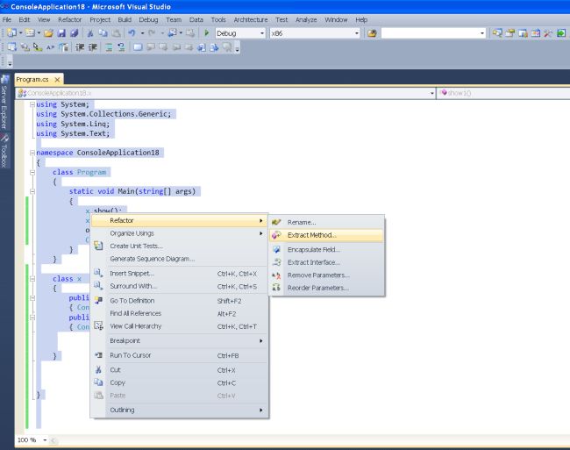This screenshot has height=450, width=570.
Task: Expand the Breakpoint submenu
Action: click(x=180, y=341)
